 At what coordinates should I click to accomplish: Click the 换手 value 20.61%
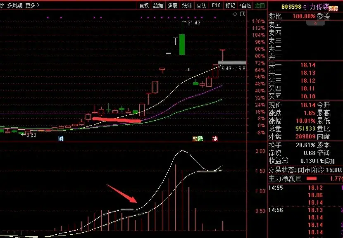click(305, 145)
